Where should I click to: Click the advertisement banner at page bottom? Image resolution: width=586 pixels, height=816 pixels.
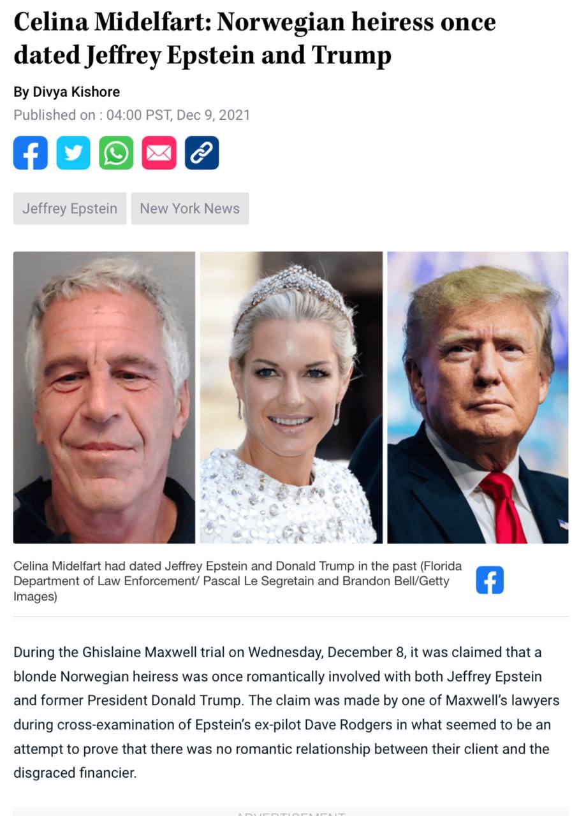pos(291,812)
